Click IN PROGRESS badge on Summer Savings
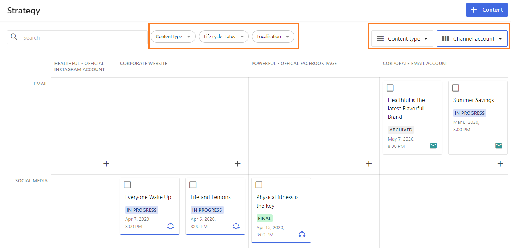Screen dimensions: 511x248 (470, 113)
